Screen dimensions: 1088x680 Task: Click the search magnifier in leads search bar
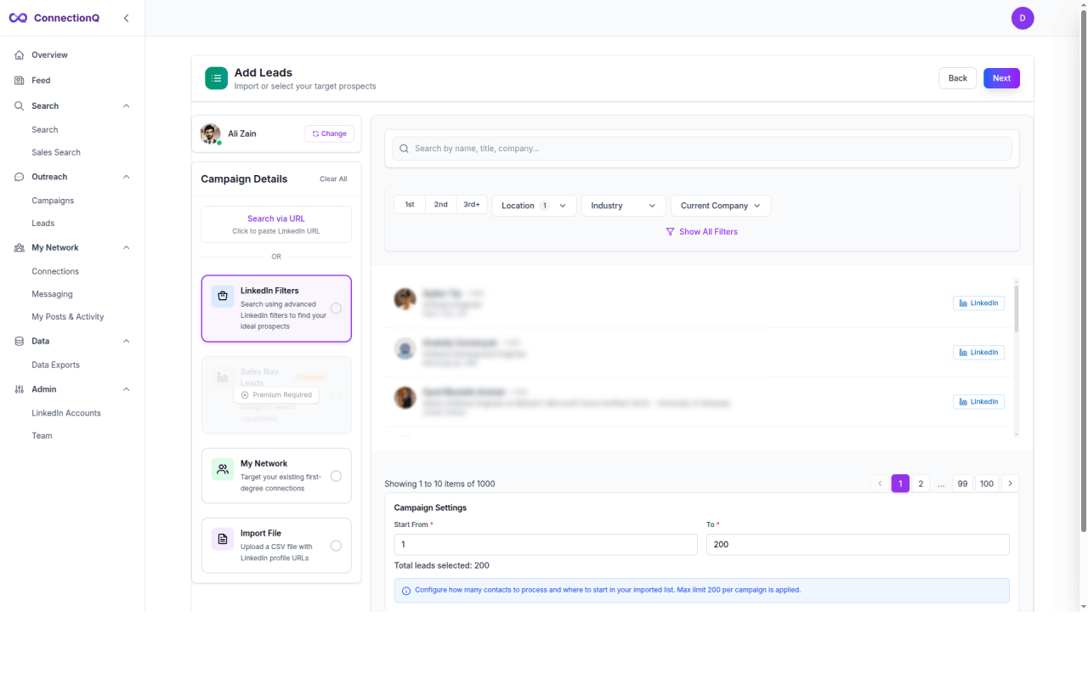[404, 148]
